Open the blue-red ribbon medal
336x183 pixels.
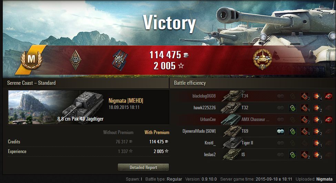pos(120,60)
